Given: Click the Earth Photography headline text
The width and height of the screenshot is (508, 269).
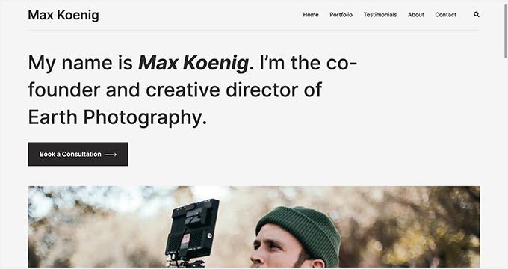Looking at the screenshot, I should [x=117, y=117].
